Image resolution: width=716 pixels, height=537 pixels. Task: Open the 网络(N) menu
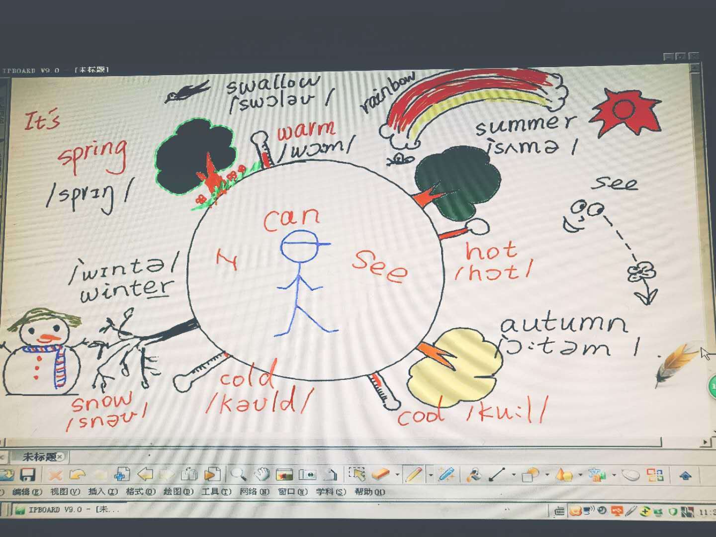(x=254, y=492)
